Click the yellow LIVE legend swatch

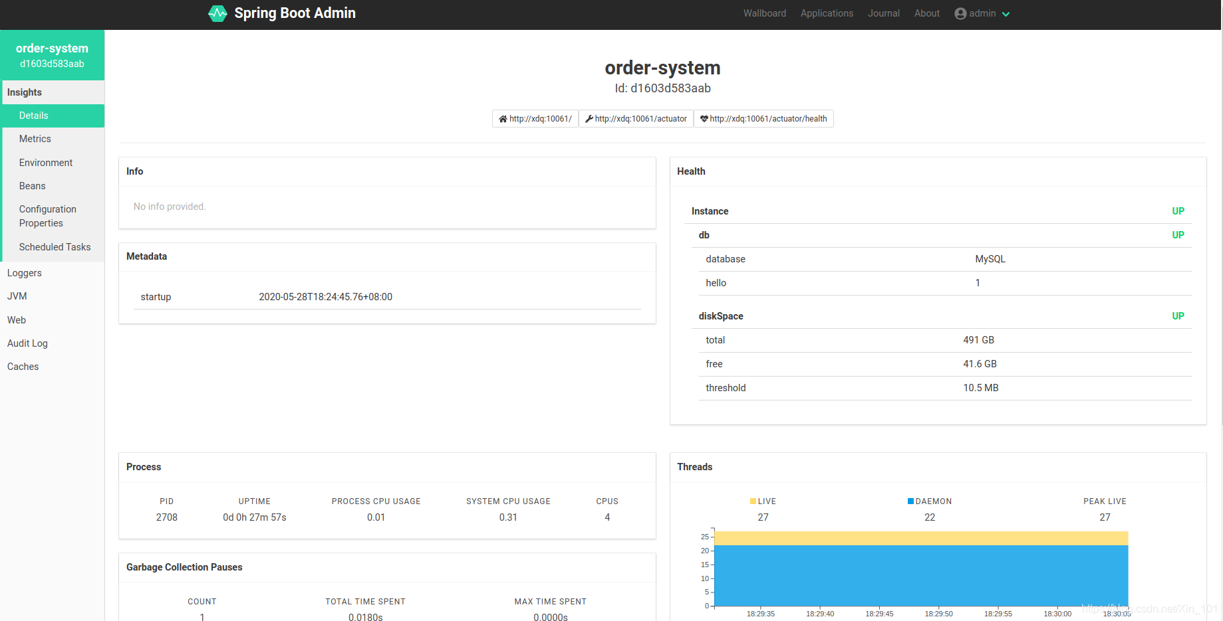tap(753, 501)
